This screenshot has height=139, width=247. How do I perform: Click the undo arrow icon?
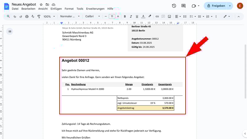coord(15,16)
